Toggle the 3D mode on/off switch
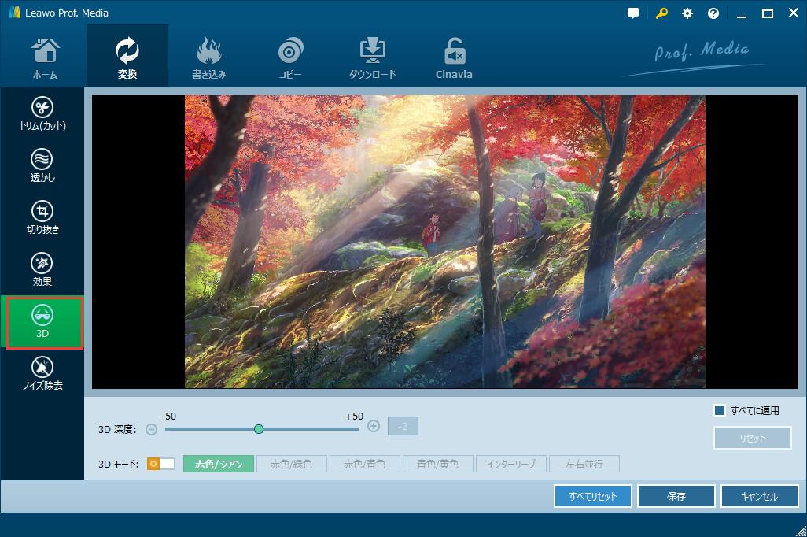 pos(160,464)
